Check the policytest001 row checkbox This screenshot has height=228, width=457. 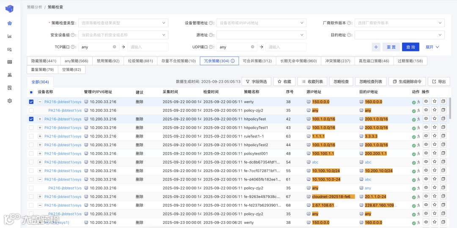click(x=31, y=153)
